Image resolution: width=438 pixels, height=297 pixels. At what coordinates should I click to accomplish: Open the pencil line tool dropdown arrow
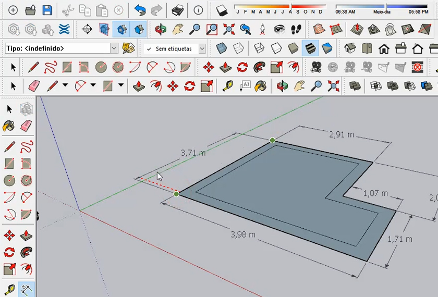(x=65, y=85)
